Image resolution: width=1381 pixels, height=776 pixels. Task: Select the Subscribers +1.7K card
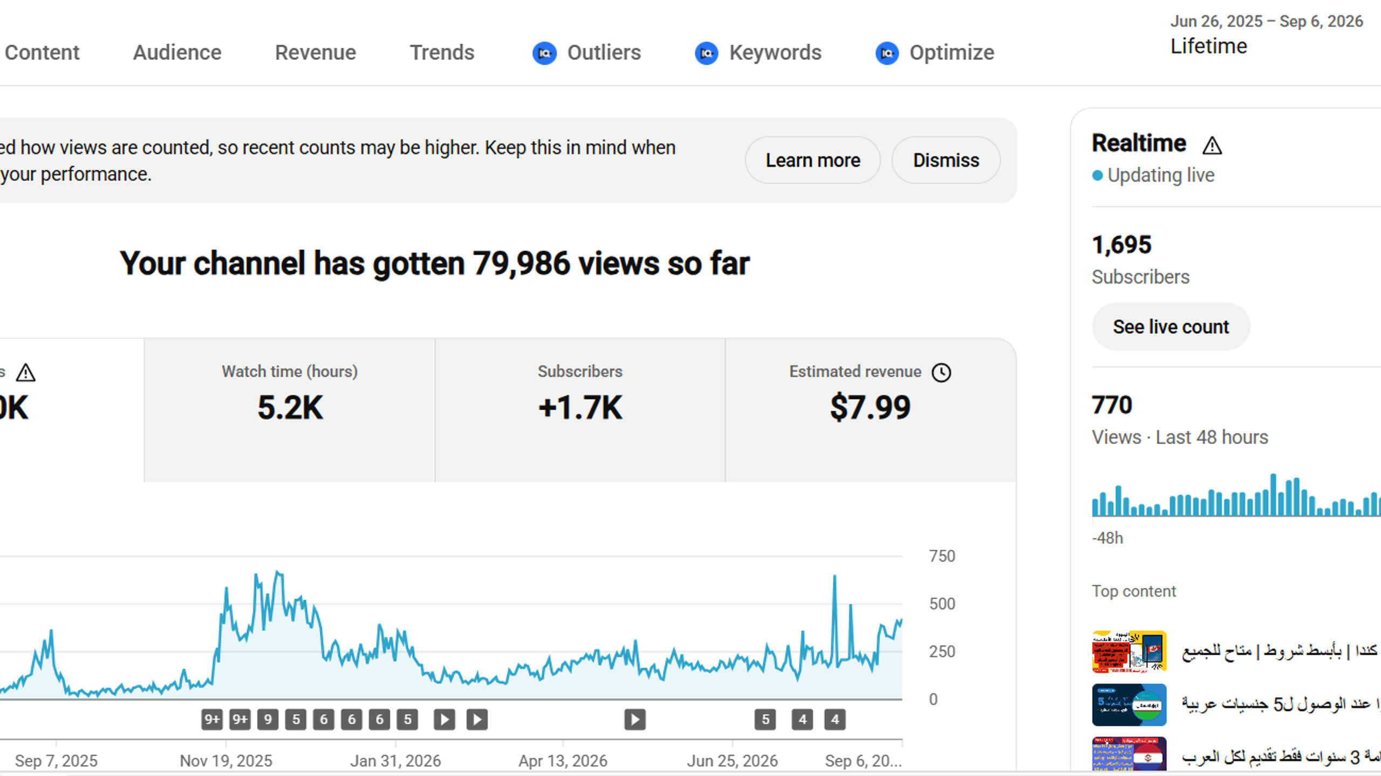[x=580, y=410]
